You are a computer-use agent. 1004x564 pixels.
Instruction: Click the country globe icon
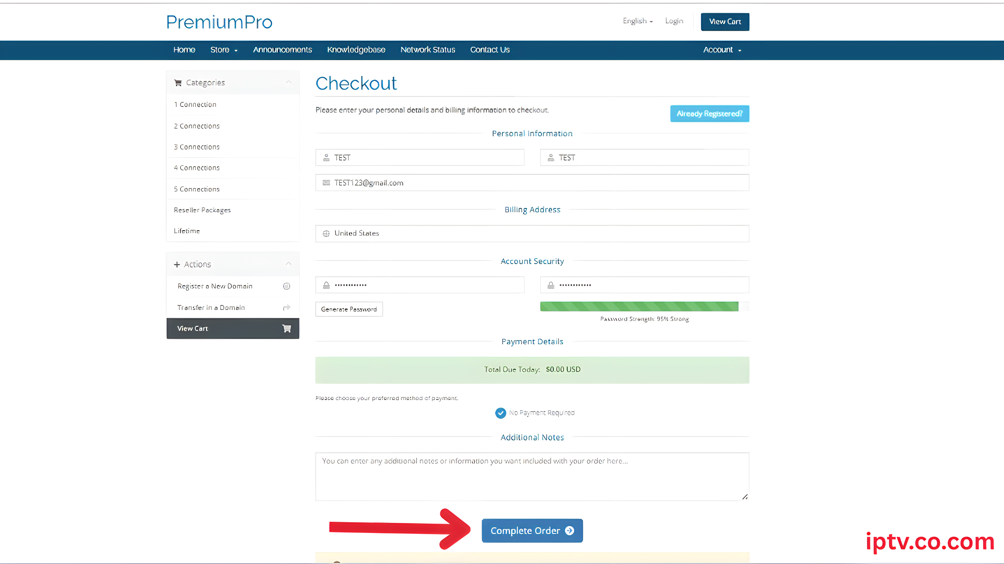pyautogui.click(x=326, y=233)
